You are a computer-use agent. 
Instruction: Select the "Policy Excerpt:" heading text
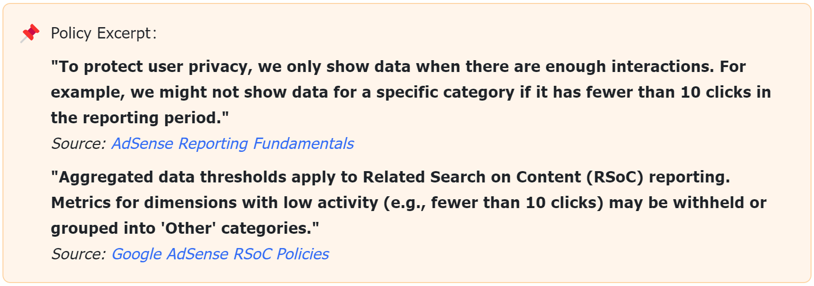click(x=104, y=33)
